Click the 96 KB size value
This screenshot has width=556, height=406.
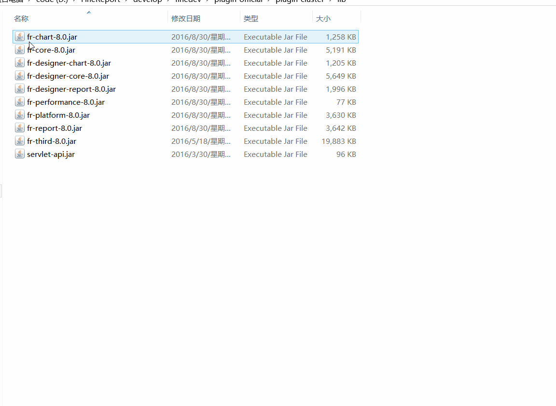(346, 154)
